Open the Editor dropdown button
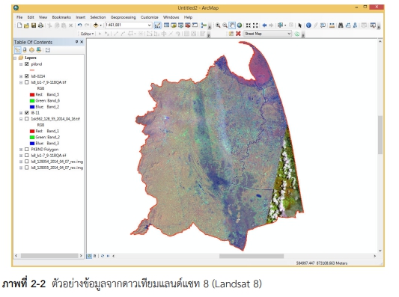This screenshot has height=297, width=399. 87,34
